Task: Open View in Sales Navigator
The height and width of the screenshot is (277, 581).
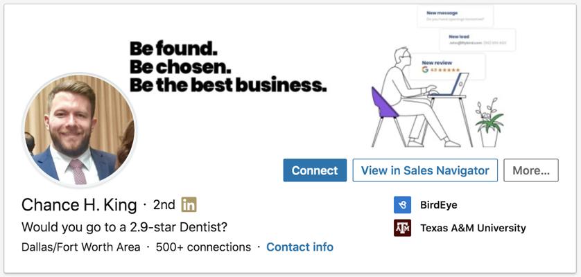Action: [425, 170]
